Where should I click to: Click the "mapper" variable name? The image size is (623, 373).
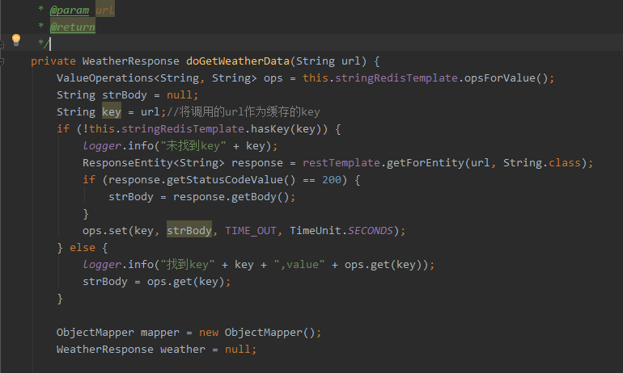coord(159,333)
